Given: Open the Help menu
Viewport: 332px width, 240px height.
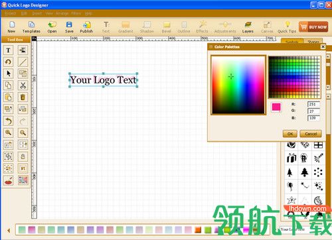Looking at the screenshot, I should click(88, 13).
